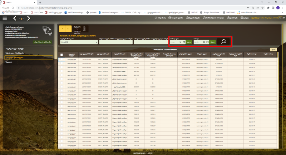Open the highlighted outgoing transfers menu item
Viewport: 286px width, 155px height.
click(x=29, y=57)
